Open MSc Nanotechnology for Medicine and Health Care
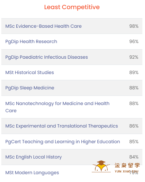Viewport: 145px width, 182px height. coord(57,107)
